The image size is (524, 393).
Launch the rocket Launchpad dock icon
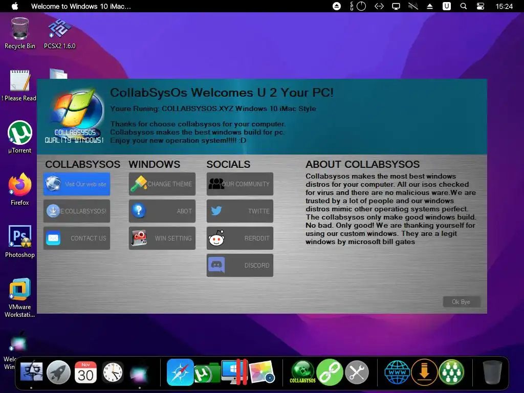click(58, 372)
